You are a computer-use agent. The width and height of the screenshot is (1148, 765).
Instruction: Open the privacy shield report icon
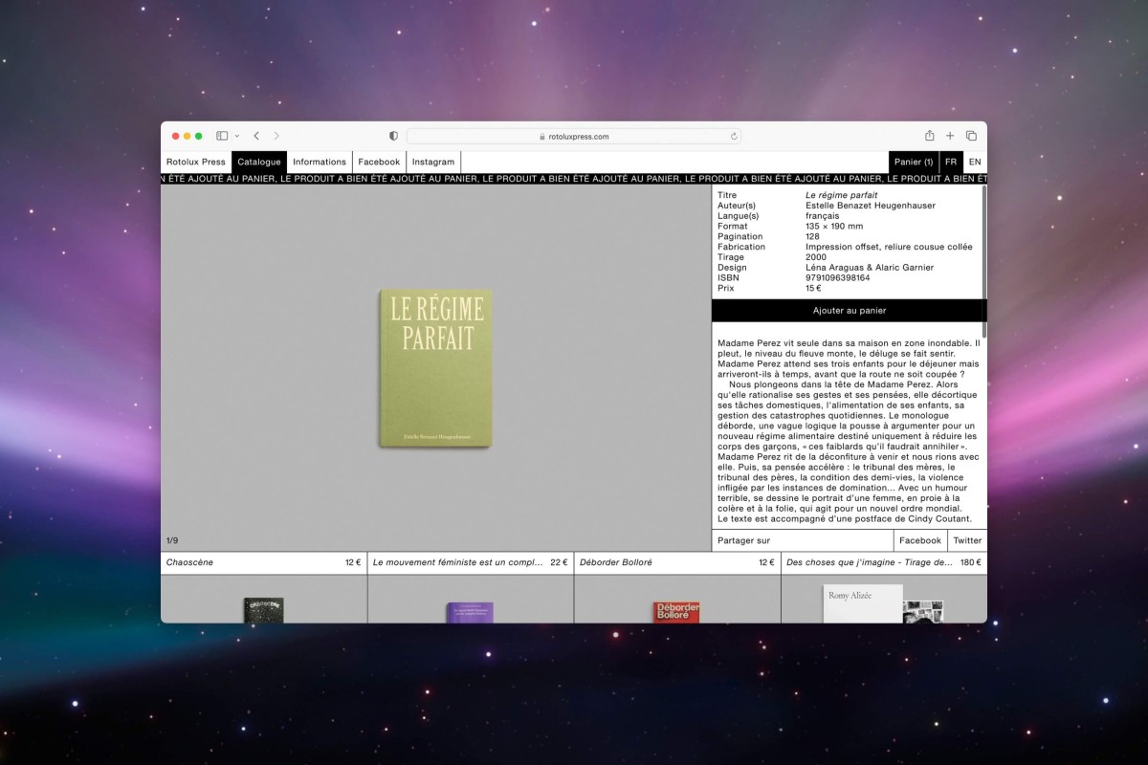(x=393, y=136)
